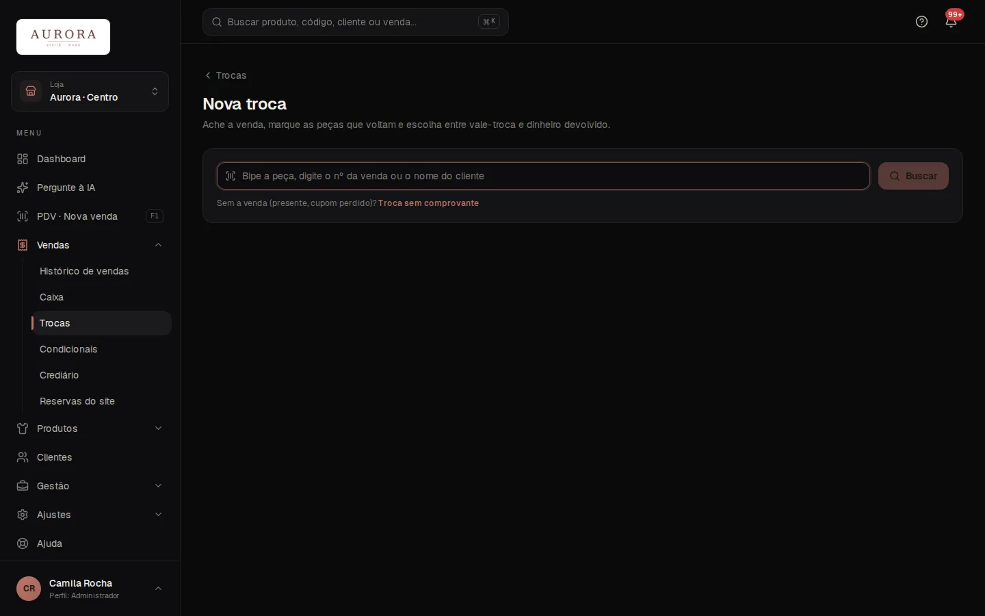Focus the Buscar produto, código global search box
This screenshot has width=985, height=616.
click(x=356, y=22)
